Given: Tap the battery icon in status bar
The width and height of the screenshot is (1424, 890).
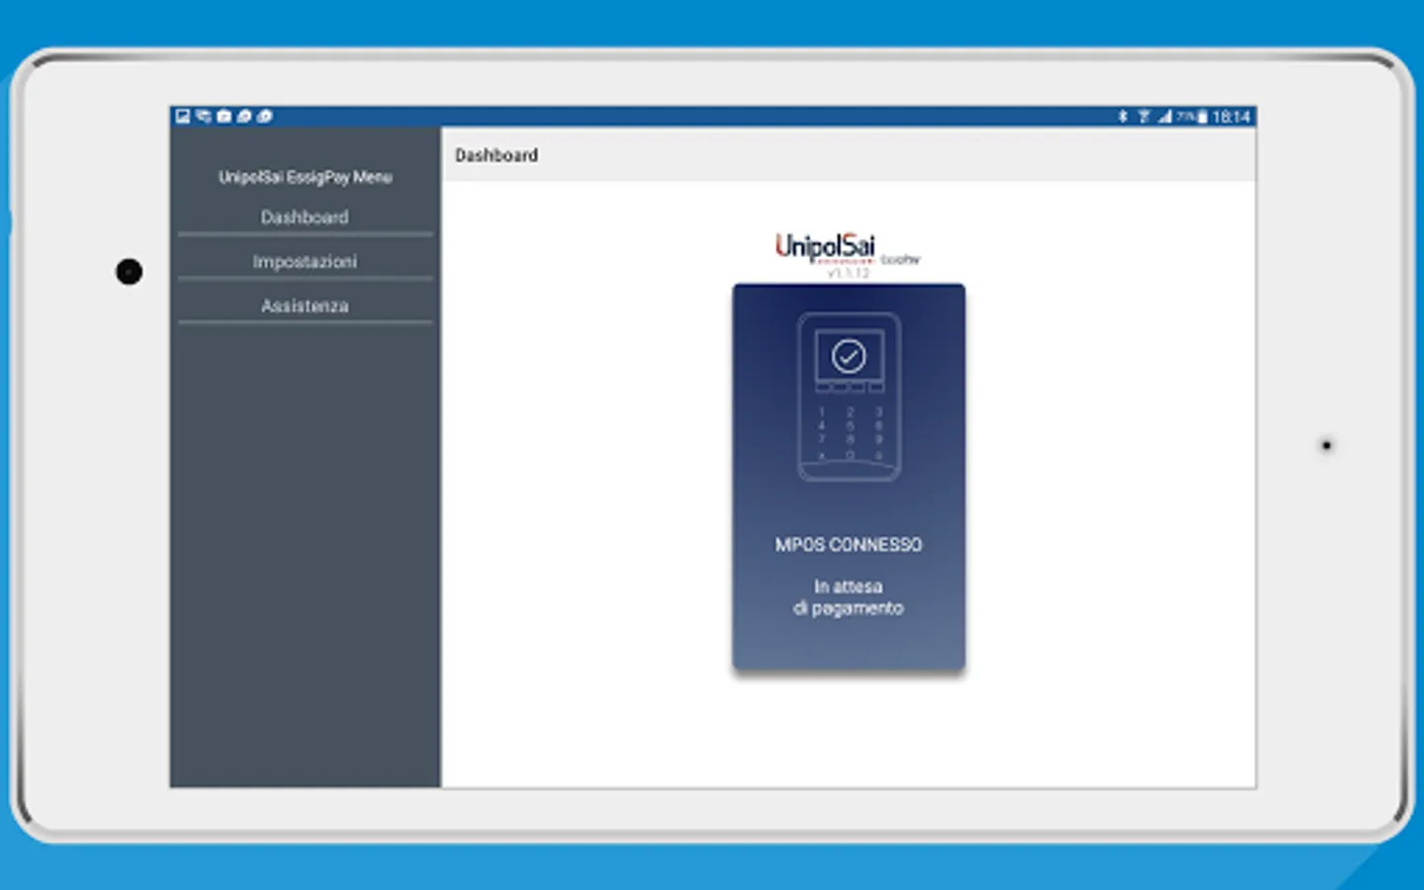Looking at the screenshot, I should pyautogui.click(x=1202, y=117).
